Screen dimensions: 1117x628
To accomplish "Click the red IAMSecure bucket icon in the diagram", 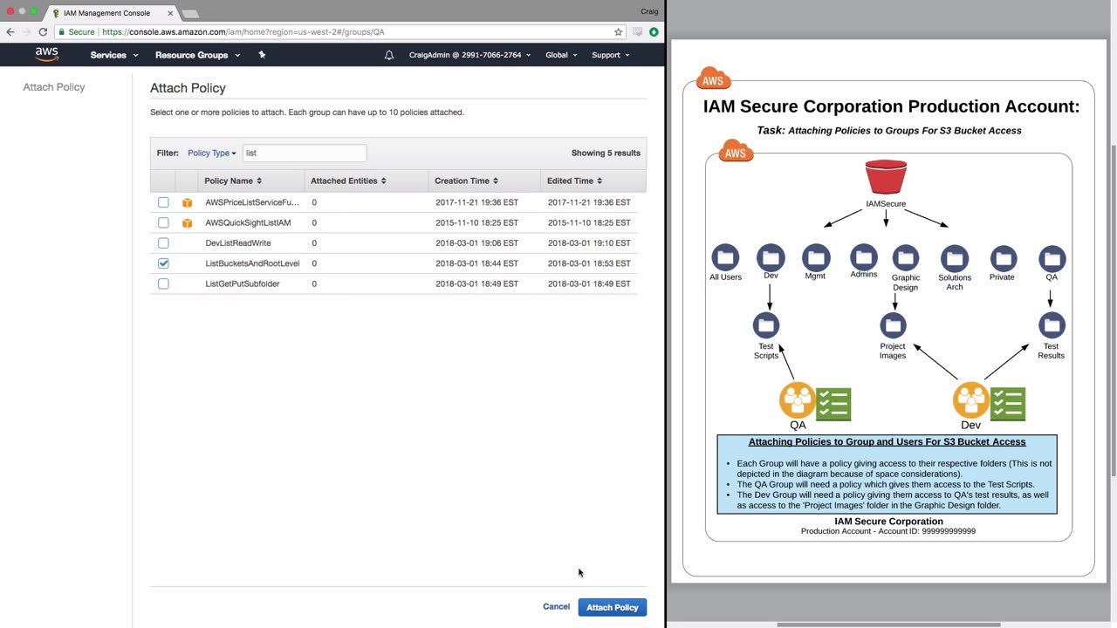I will tap(886, 177).
